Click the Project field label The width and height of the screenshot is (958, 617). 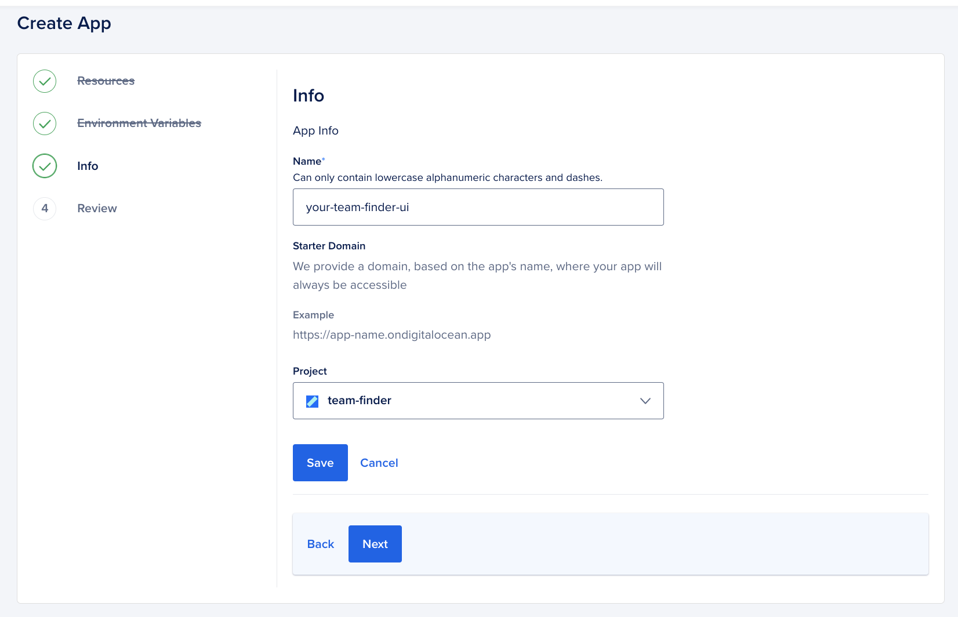point(310,371)
